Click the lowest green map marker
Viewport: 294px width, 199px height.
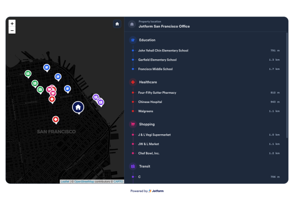tap(40, 90)
